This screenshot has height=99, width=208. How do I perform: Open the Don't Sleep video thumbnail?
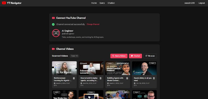[118, 95]
